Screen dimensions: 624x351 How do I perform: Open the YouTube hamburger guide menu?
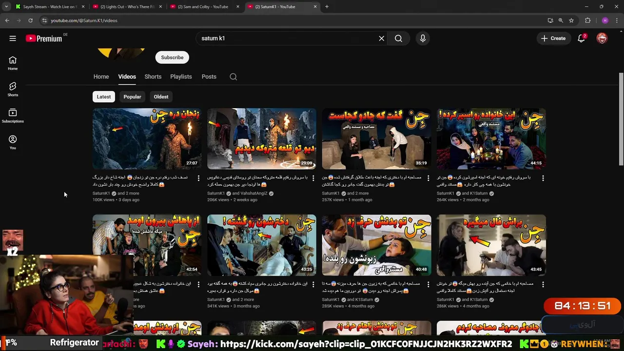point(13,39)
